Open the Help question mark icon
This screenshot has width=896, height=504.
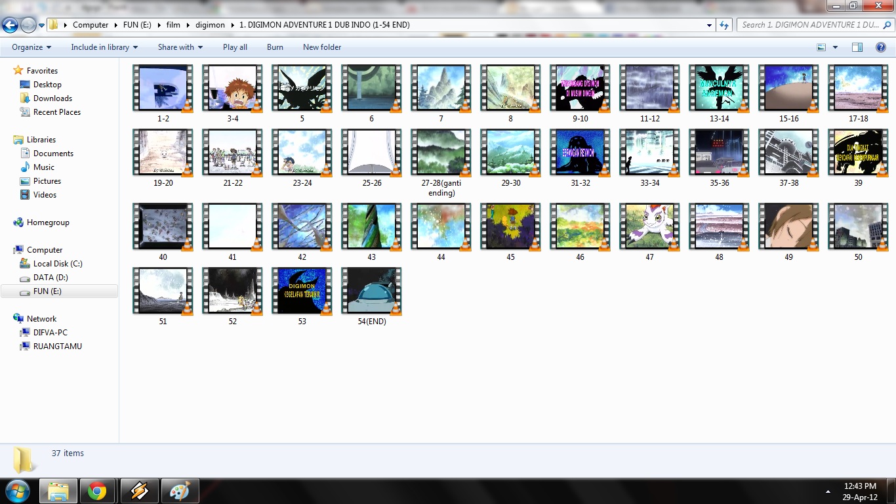point(881,47)
